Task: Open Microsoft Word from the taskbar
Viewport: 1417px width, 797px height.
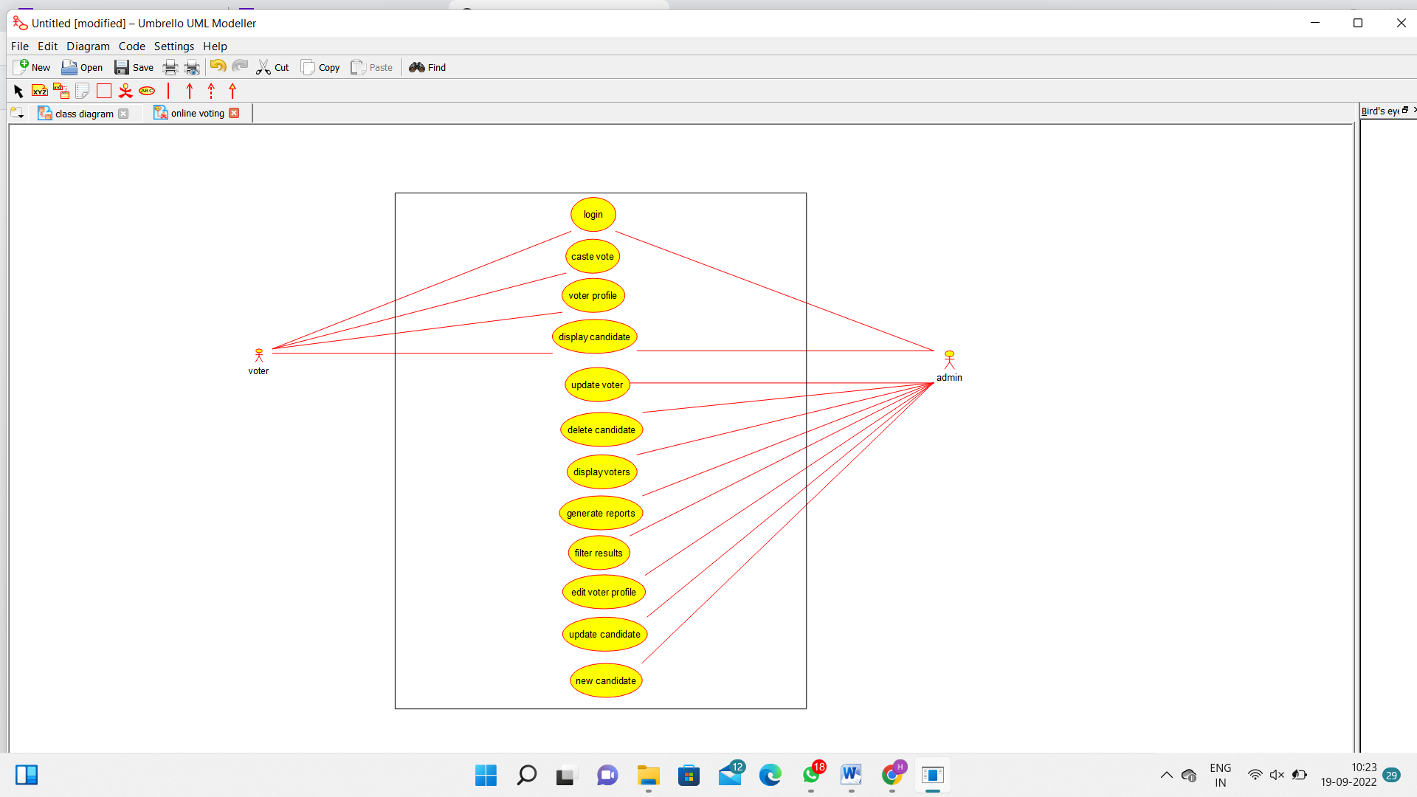Action: click(x=851, y=775)
